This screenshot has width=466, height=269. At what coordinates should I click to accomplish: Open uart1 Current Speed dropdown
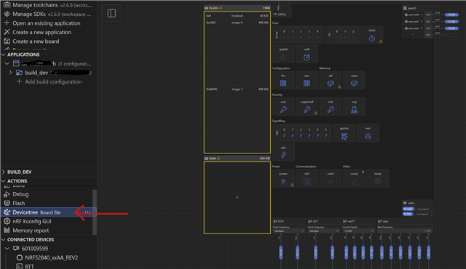coord(358,230)
